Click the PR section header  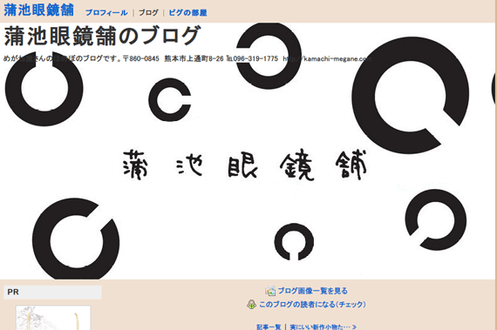(52, 293)
